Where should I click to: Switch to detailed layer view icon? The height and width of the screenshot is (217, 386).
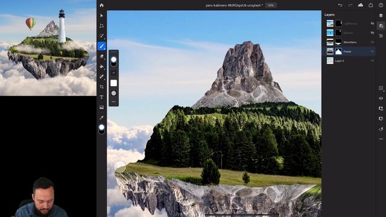(x=381, y=26)
